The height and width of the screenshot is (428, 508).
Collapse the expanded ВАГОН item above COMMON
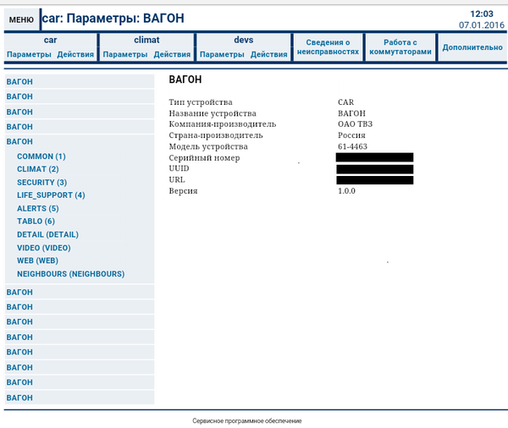[19, 142]
